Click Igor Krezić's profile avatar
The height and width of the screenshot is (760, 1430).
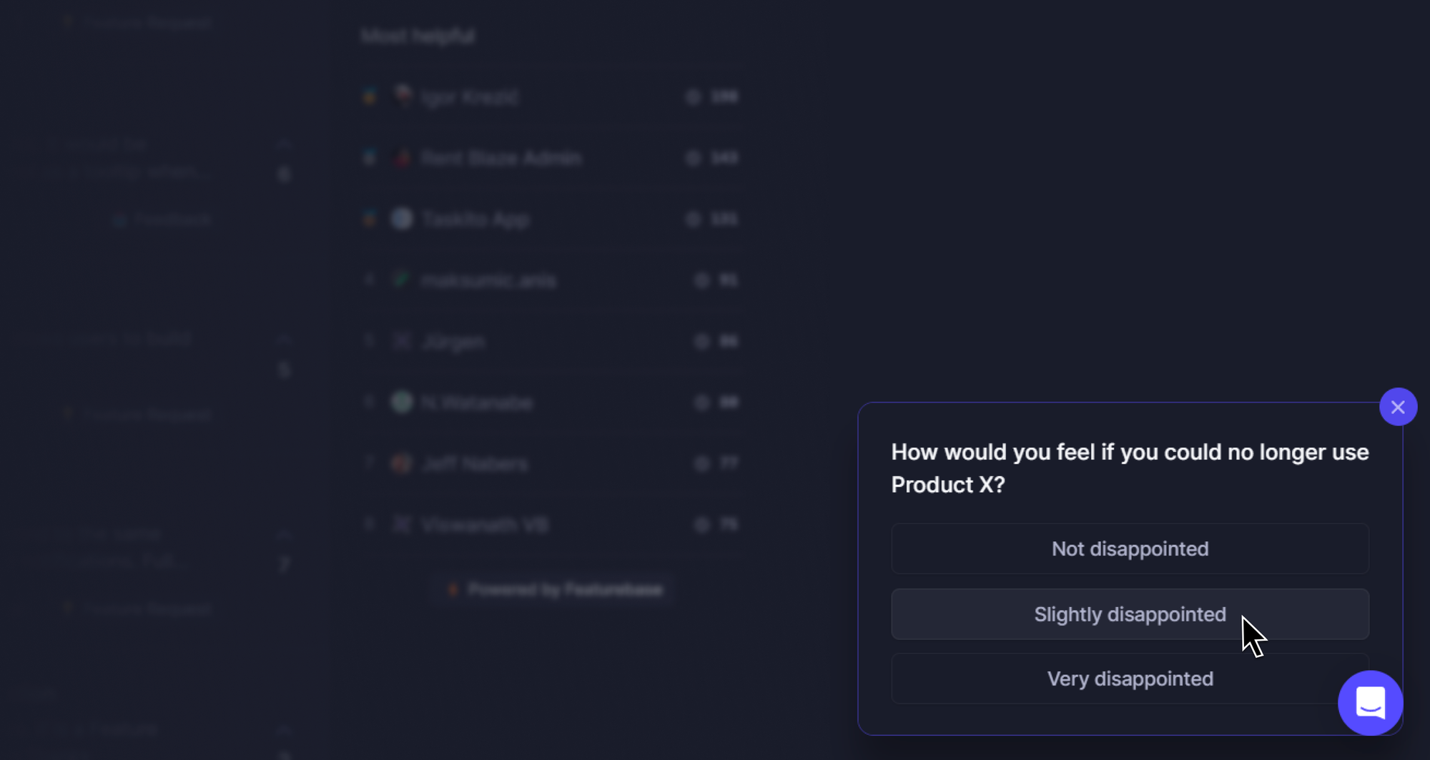coord(402,97)
